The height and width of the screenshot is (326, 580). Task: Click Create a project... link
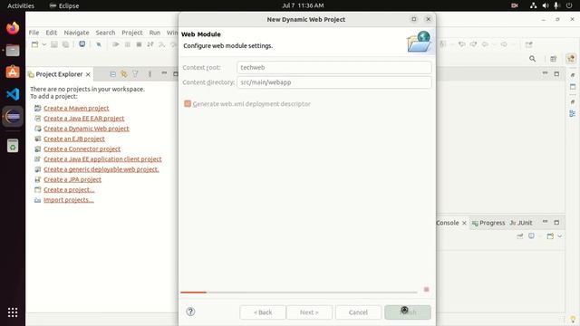click(x=69, y=189)
